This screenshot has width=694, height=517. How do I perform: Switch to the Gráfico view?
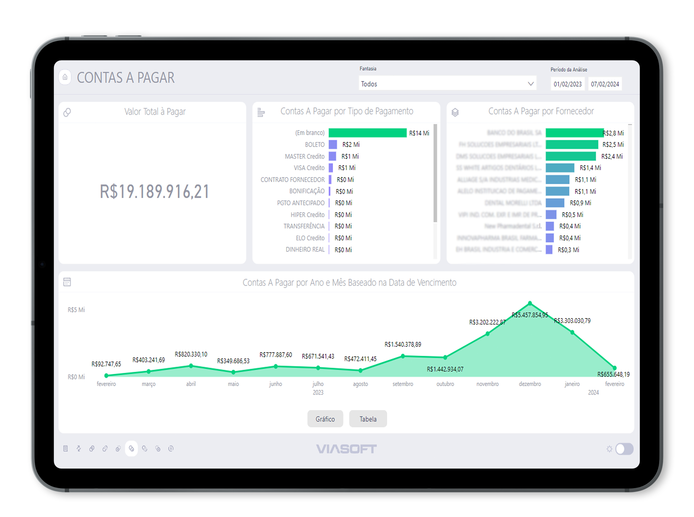point(325,419)
